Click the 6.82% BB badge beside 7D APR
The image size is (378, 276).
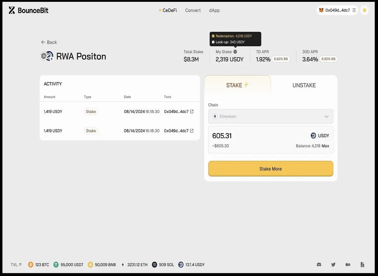[x=280, y=59]
